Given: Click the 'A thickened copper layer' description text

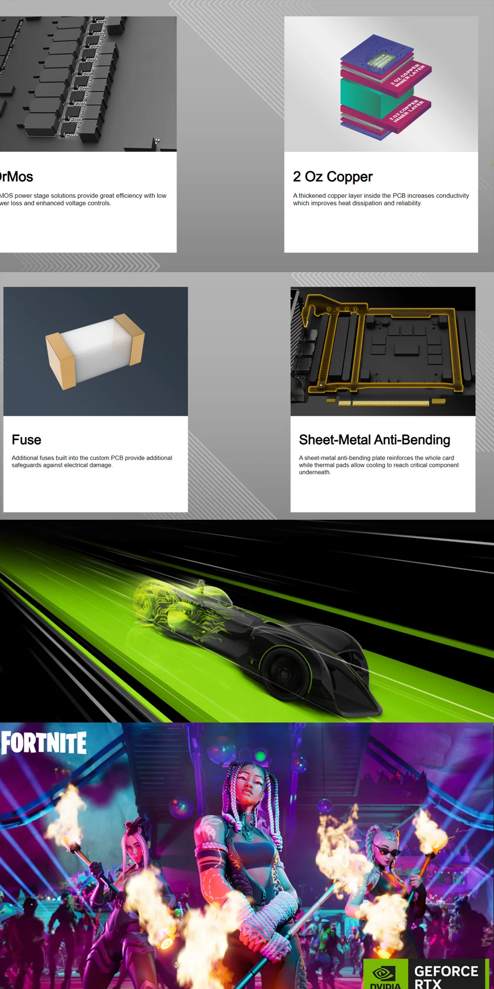Looking at the screenshot, I should (x=381, y=199).
